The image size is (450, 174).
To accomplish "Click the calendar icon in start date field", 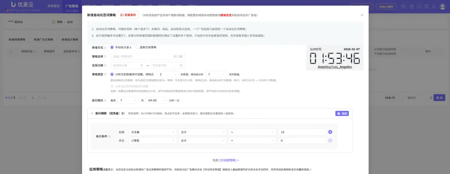I will coord(141,66).
